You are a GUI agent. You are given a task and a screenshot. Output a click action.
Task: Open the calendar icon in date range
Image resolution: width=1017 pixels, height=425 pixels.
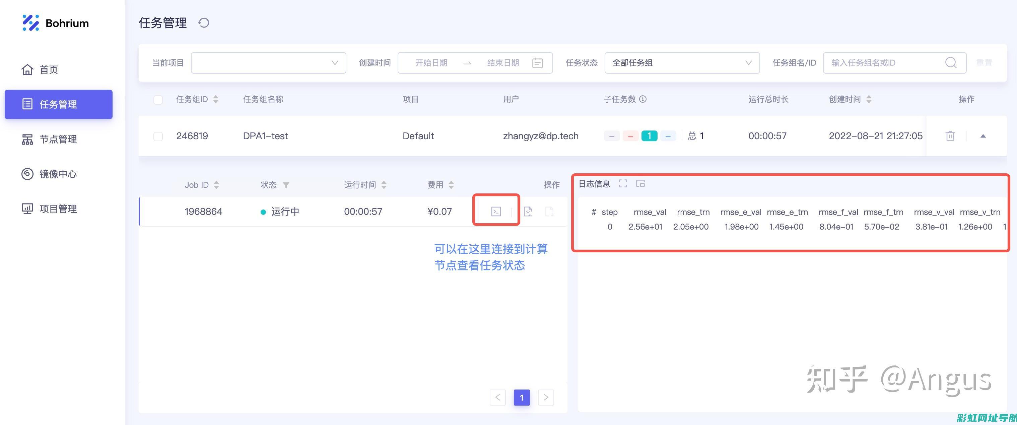coord(537,63)
